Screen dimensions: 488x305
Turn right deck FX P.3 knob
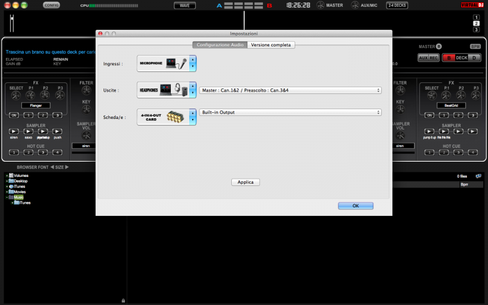[476, 95]
